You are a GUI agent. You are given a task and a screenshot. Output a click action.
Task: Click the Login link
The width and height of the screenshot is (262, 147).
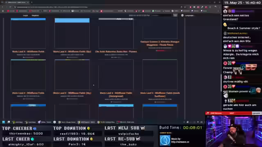pyautogui.click(x=25, y=16)
